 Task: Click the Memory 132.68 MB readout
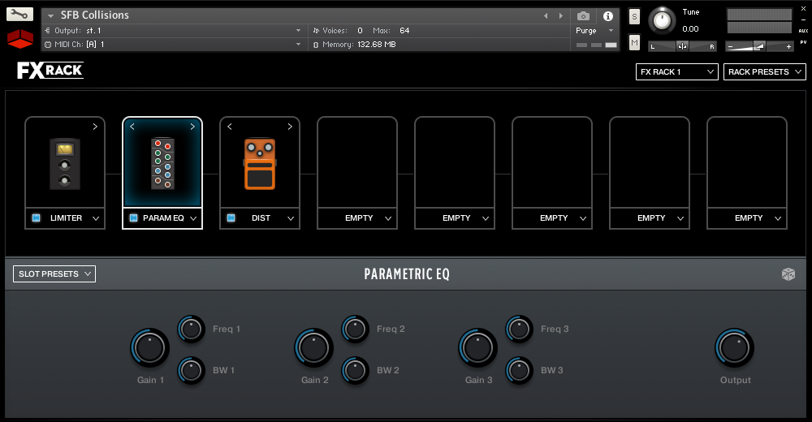pyautogui.click(x=377, y=45)
